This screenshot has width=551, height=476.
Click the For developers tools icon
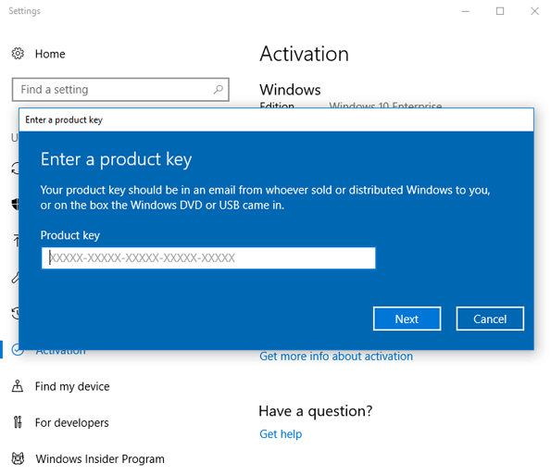click(18, 422)
